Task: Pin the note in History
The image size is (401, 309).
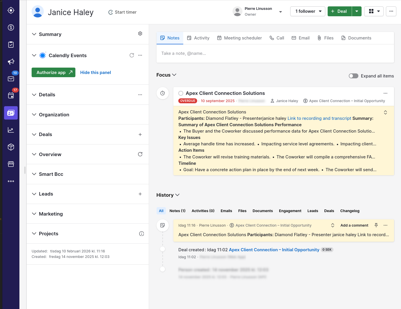Action: pos(376,225)
